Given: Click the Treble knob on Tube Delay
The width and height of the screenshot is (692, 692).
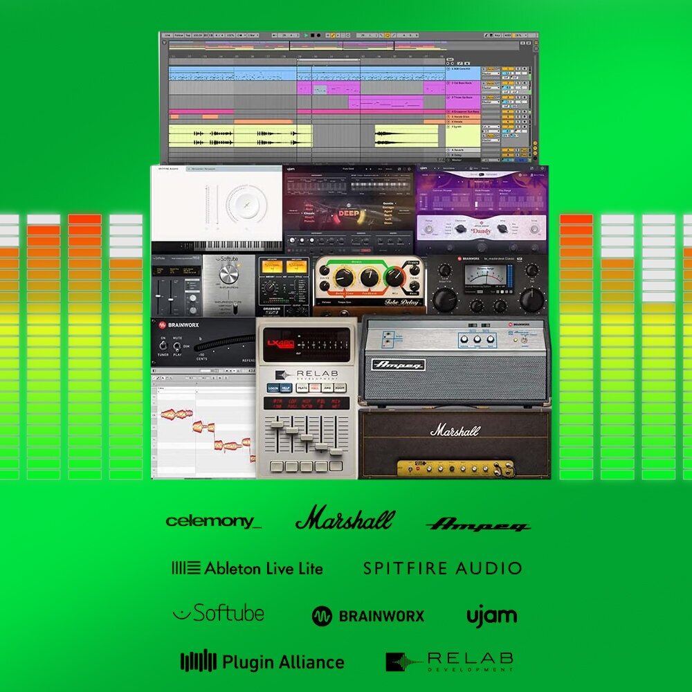Looking at the screenshot, I should (414, 271).
